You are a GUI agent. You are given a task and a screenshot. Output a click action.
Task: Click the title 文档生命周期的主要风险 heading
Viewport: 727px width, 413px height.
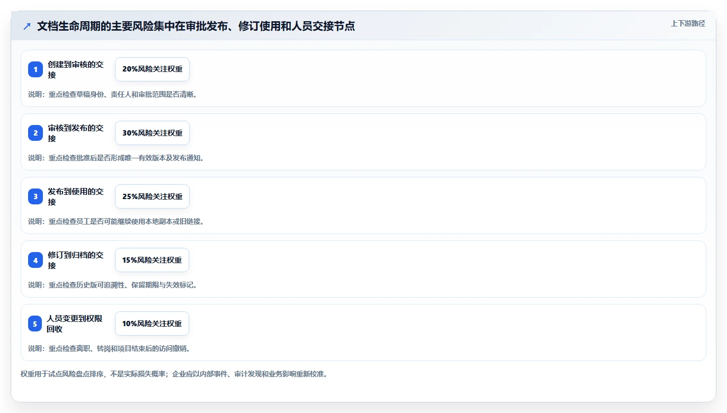click(x=196, y=26)
